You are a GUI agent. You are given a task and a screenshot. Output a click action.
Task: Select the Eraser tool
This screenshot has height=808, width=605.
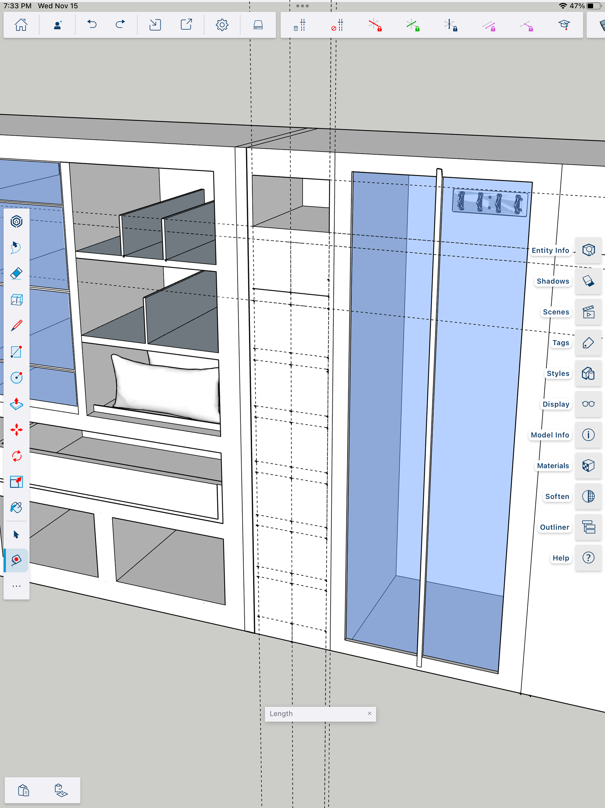16,273
